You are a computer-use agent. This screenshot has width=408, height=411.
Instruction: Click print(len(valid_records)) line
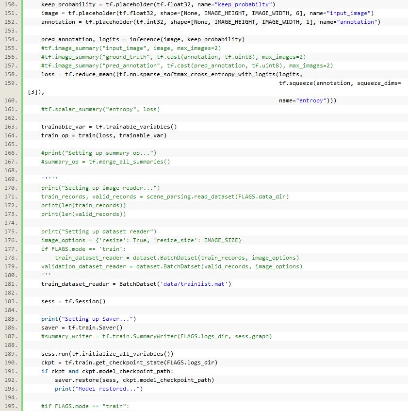tap(83, 214)
